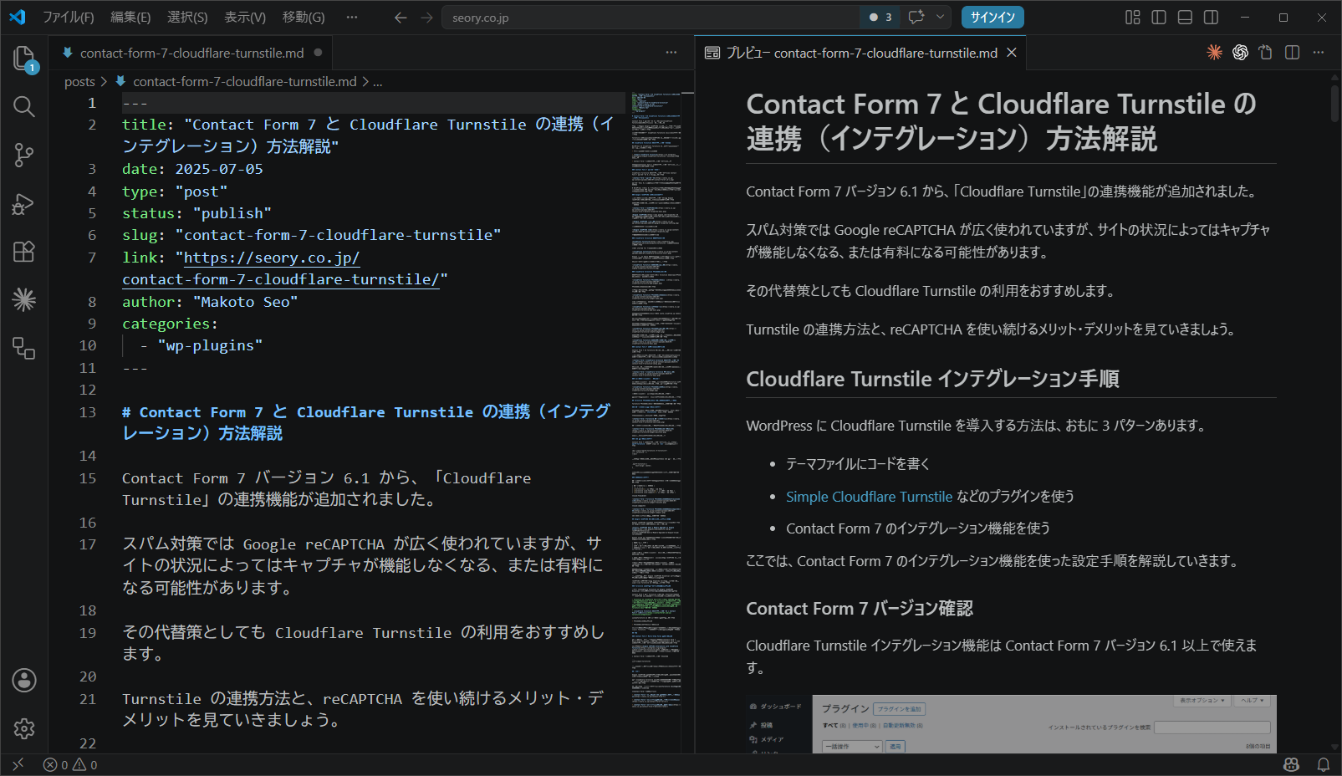Click the 'author: "Makoto Seo"' line
The image size is (1342, 776).
[210, 302]
